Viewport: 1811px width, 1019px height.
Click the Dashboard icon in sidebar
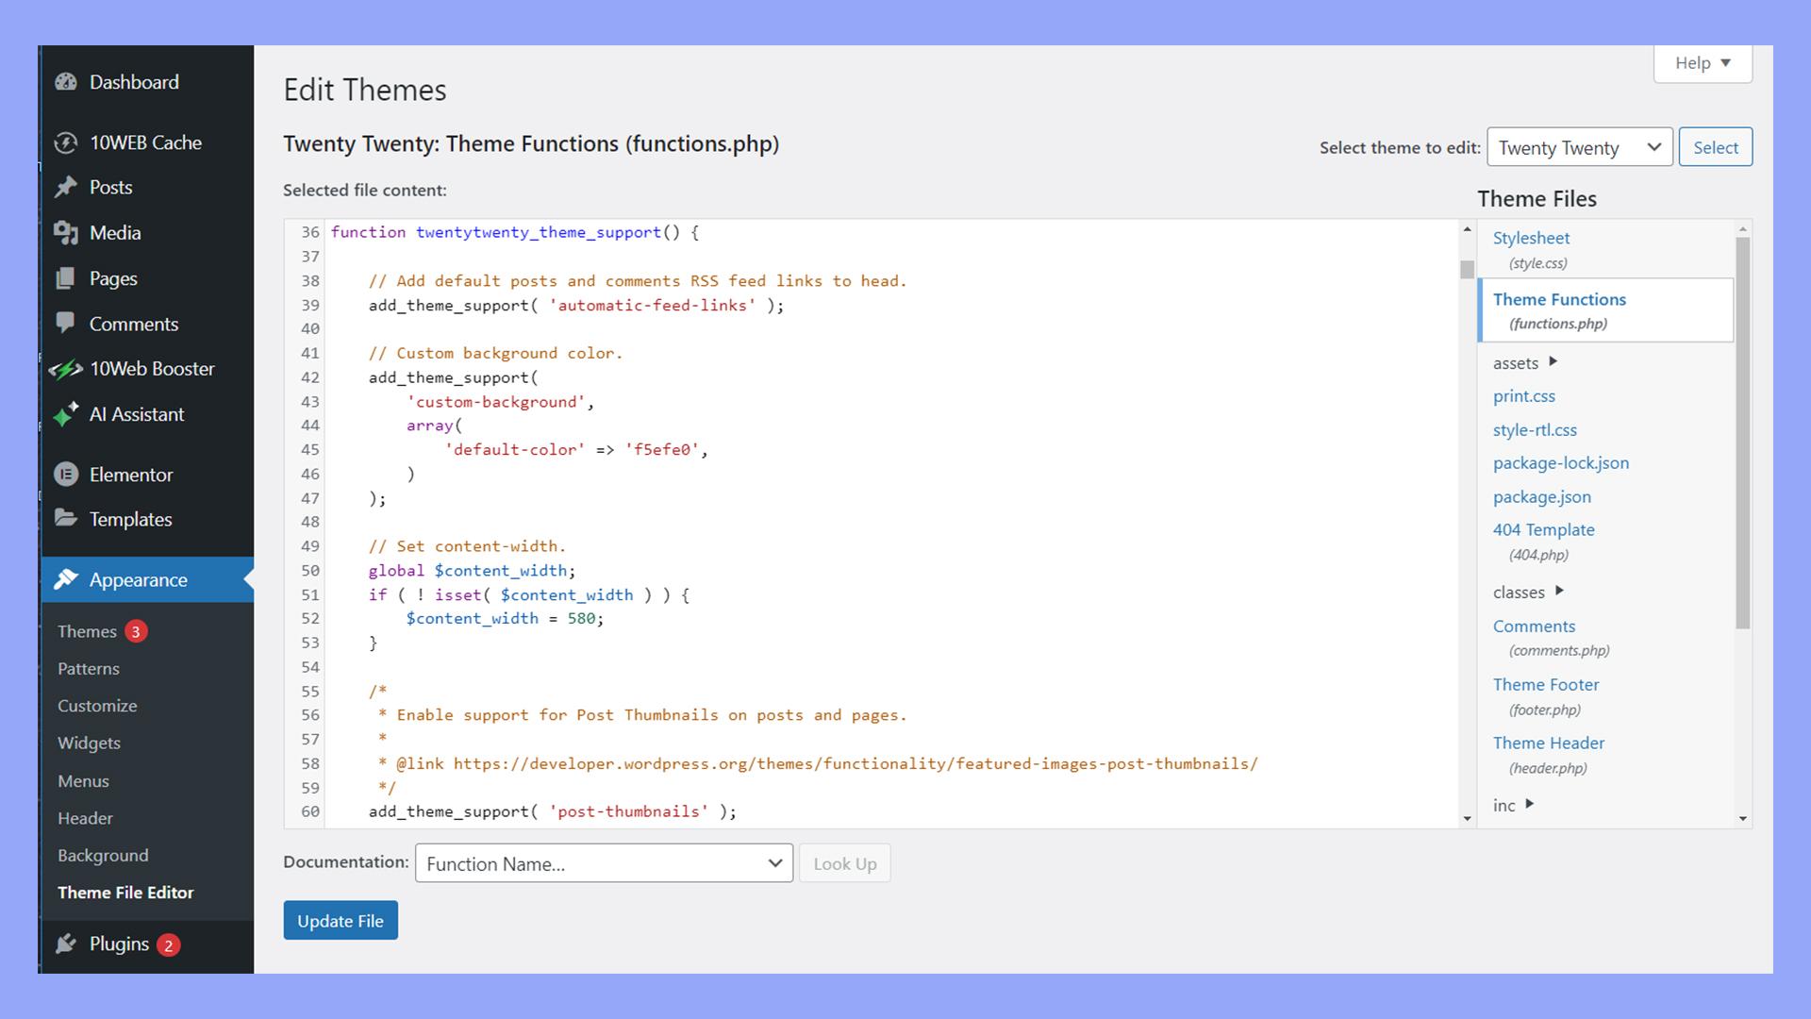(66, 81)
